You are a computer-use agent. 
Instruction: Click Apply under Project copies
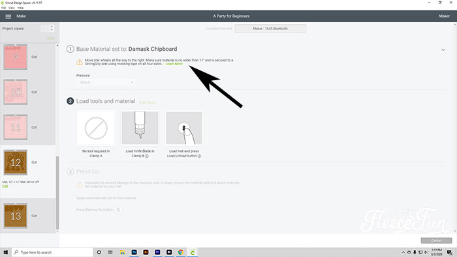pos(50,38)
